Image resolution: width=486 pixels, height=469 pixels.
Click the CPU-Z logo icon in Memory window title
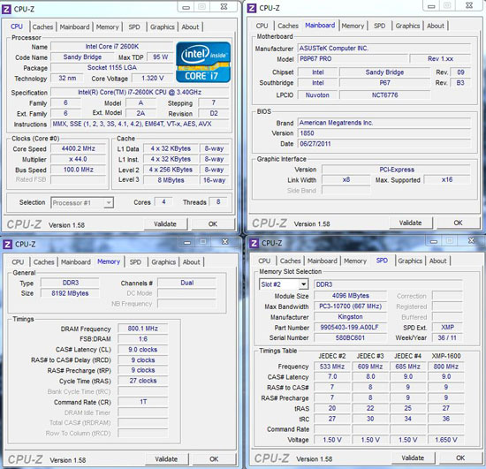point(7,245)
